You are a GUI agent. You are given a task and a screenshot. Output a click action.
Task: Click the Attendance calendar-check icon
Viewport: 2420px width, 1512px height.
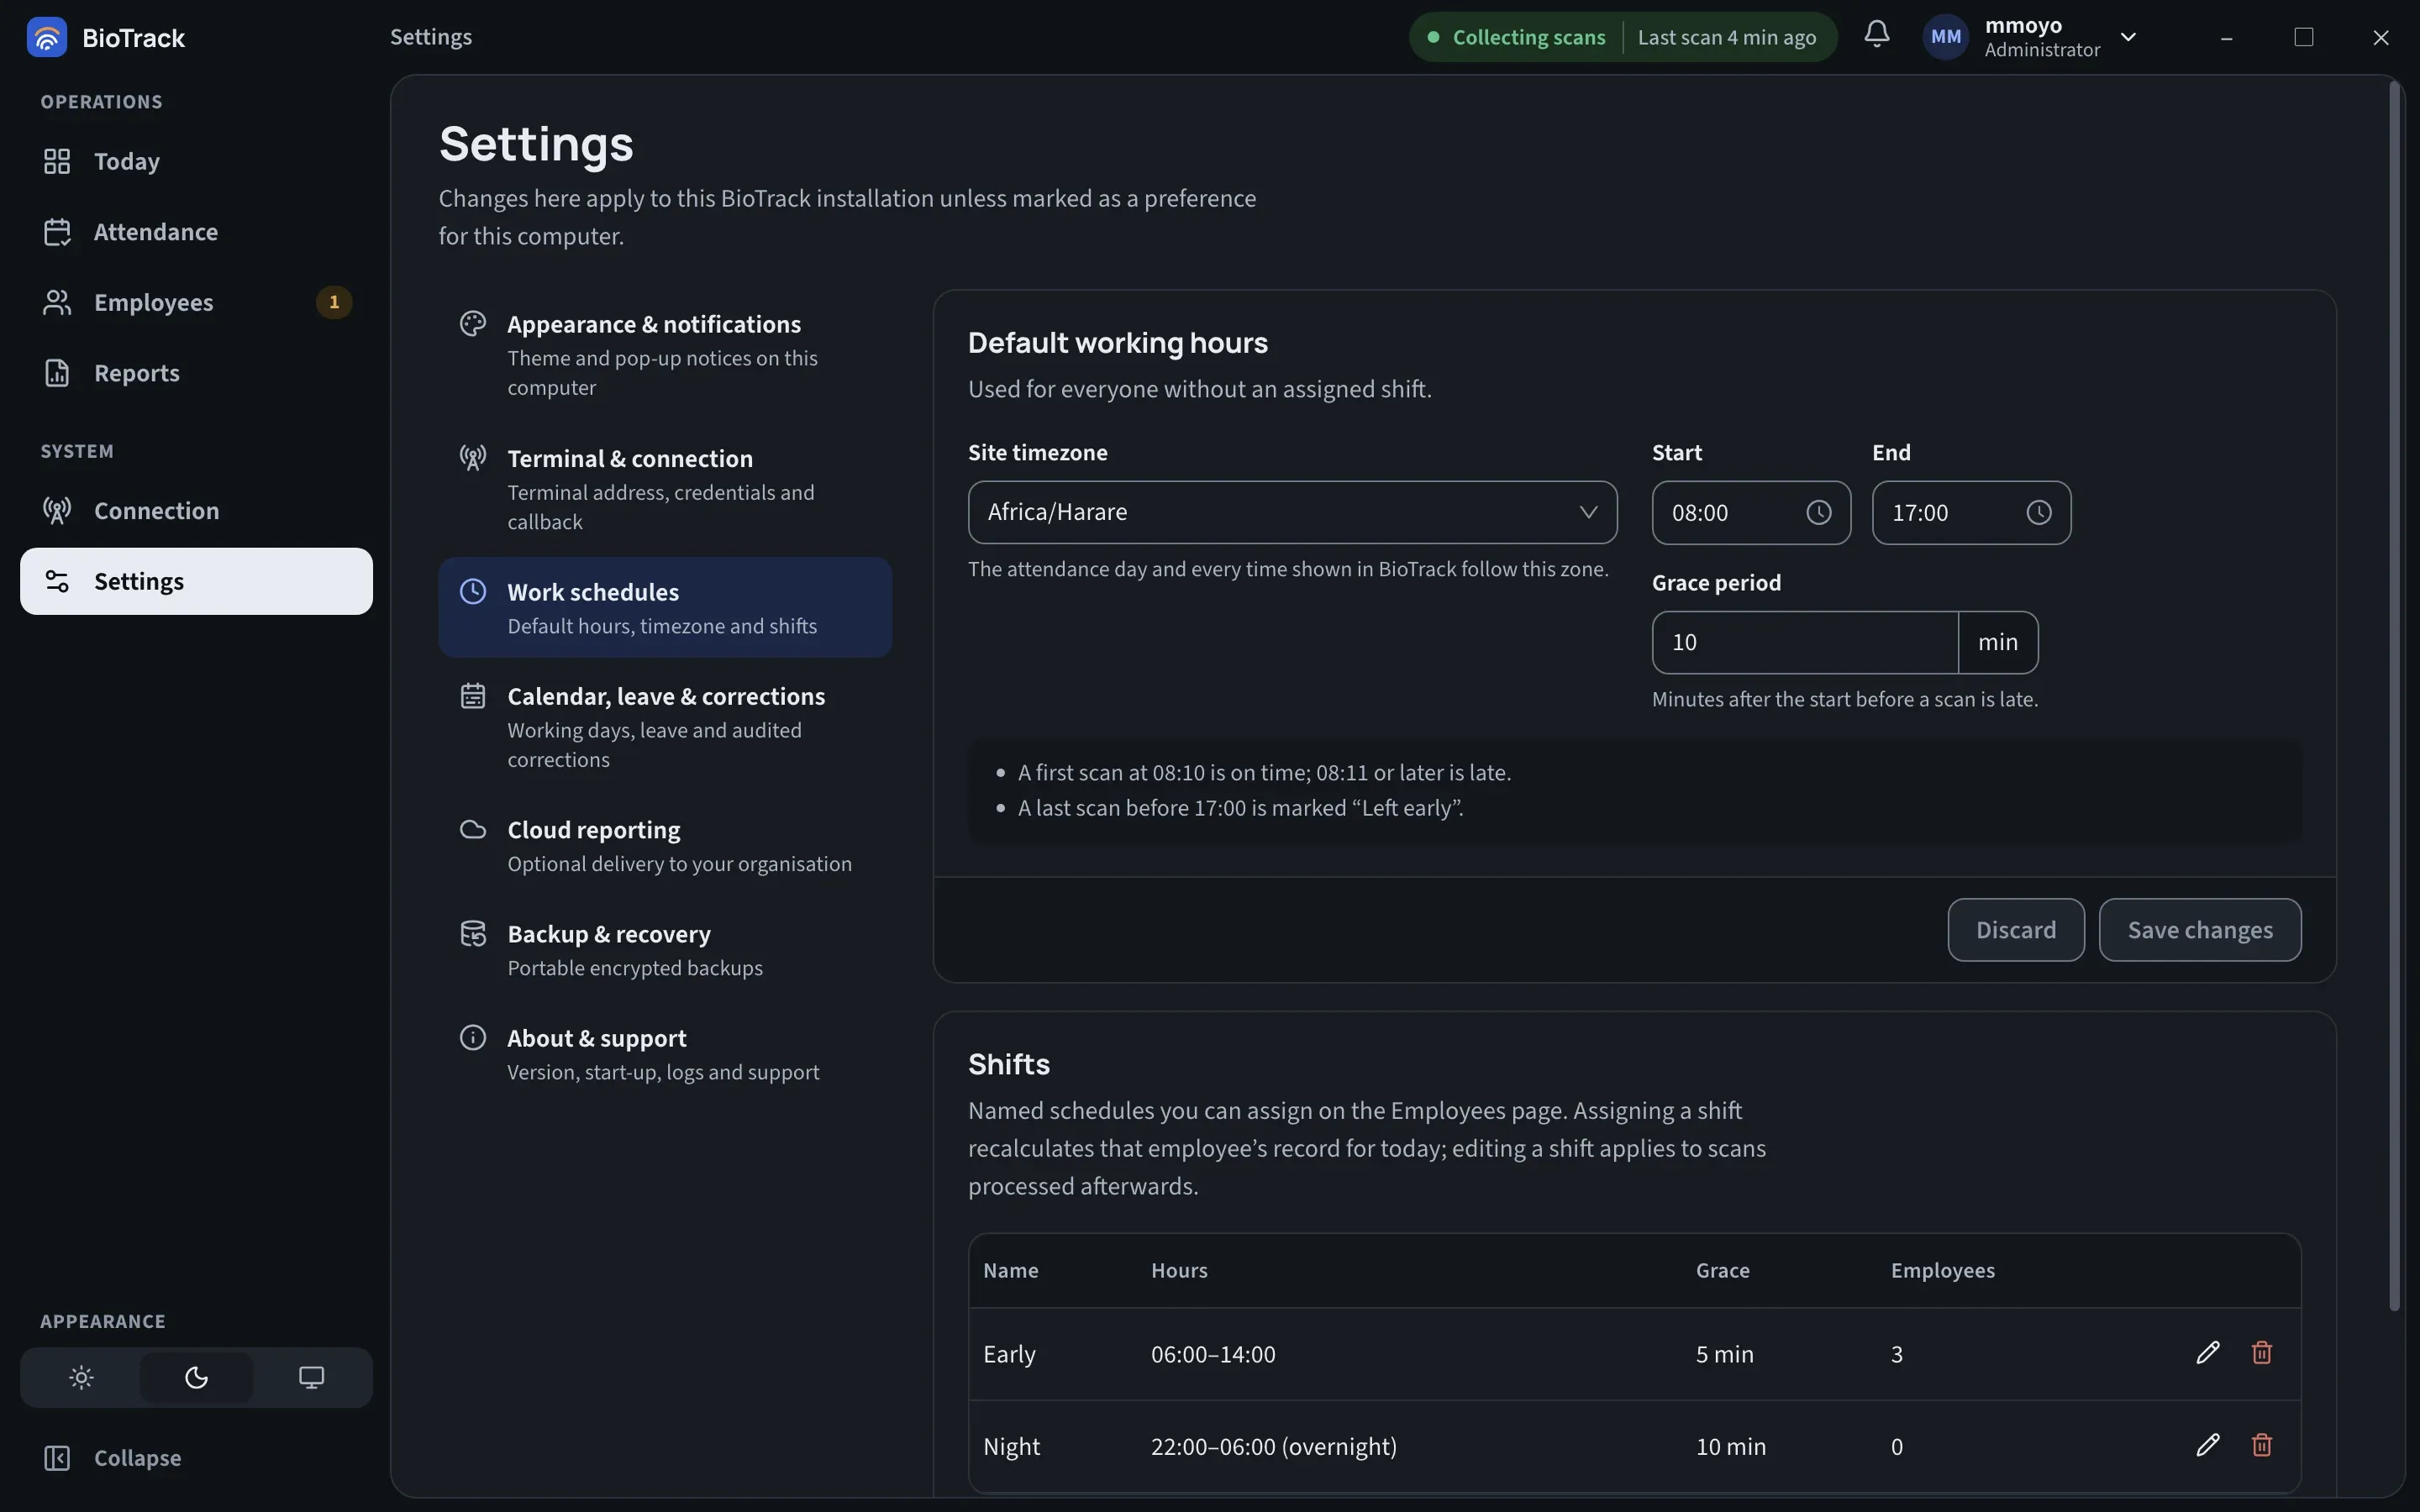pyautogui.click(x=57, y=232)
